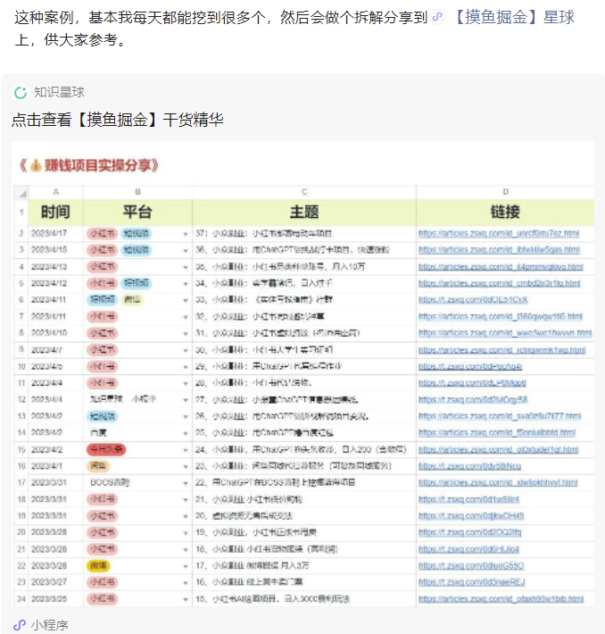Expand platform dropdown in the 2023/4/7 row
Viewport: 605px width, 634px height.
pos(186,350)
